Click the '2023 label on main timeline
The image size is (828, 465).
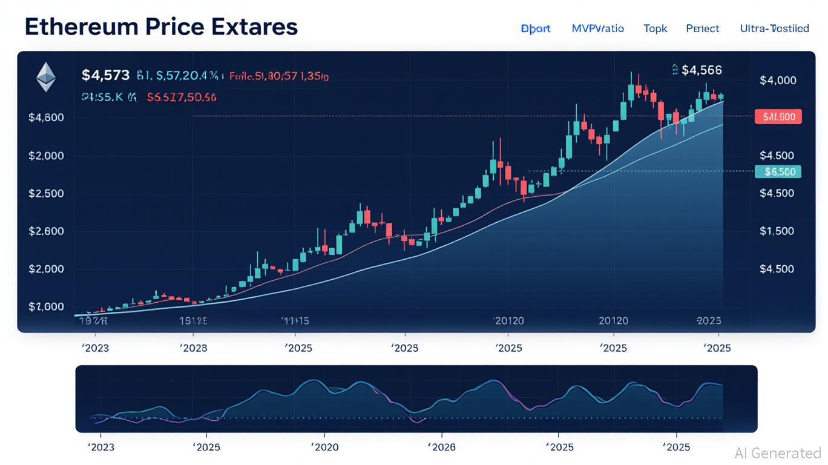[x=94, y=348]
